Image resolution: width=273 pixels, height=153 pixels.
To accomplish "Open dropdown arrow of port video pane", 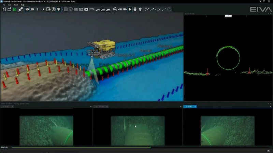I will click(91, 107).
